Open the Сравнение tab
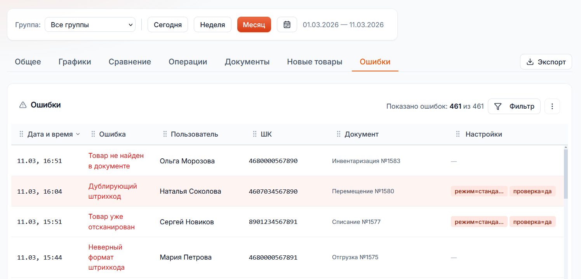The height and width of the screenshot is (279, 581). pos(130,62)
